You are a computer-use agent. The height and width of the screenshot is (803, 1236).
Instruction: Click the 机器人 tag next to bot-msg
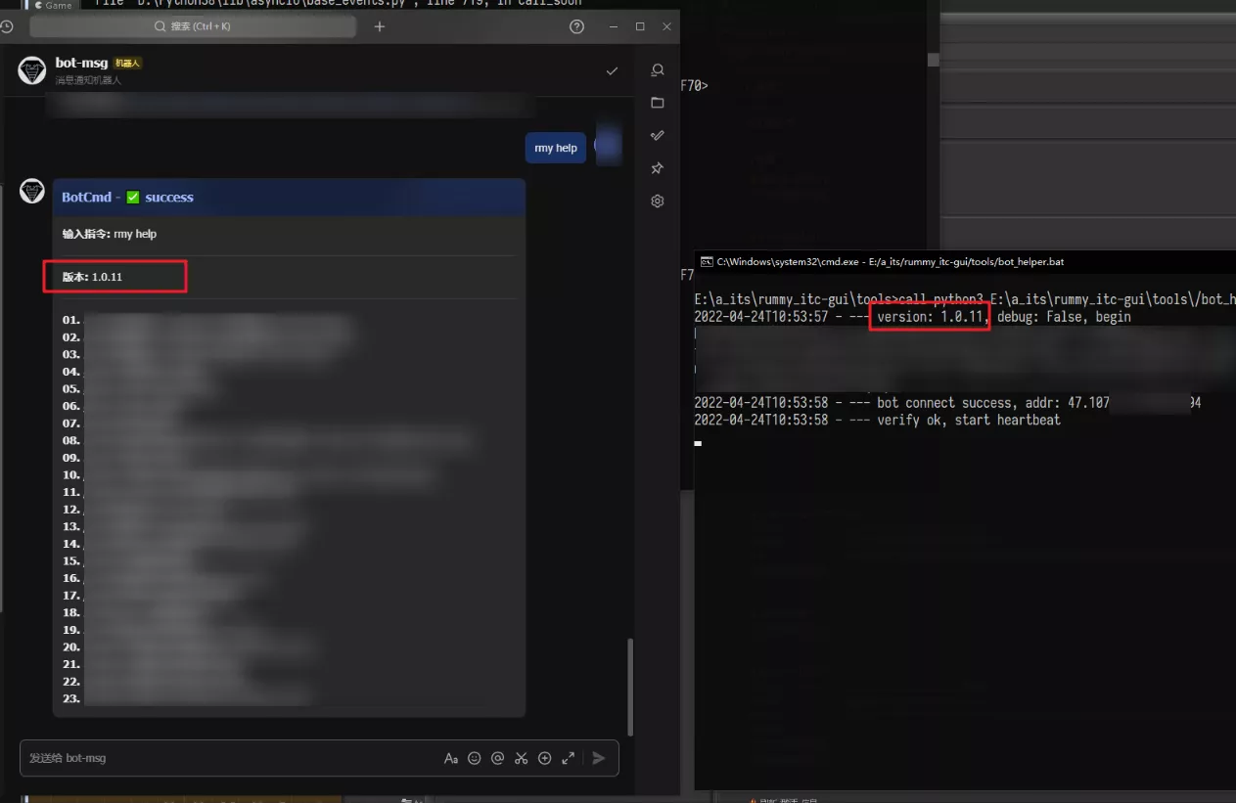(x=128, y=63)
